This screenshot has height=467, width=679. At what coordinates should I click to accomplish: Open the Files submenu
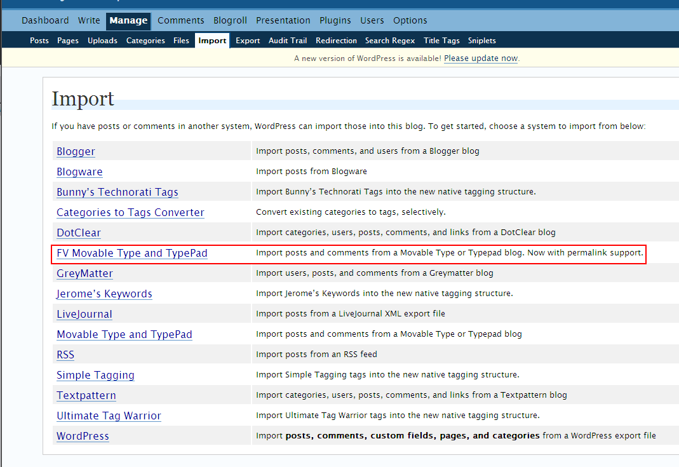pyautogui.click(x=181, y=40)
